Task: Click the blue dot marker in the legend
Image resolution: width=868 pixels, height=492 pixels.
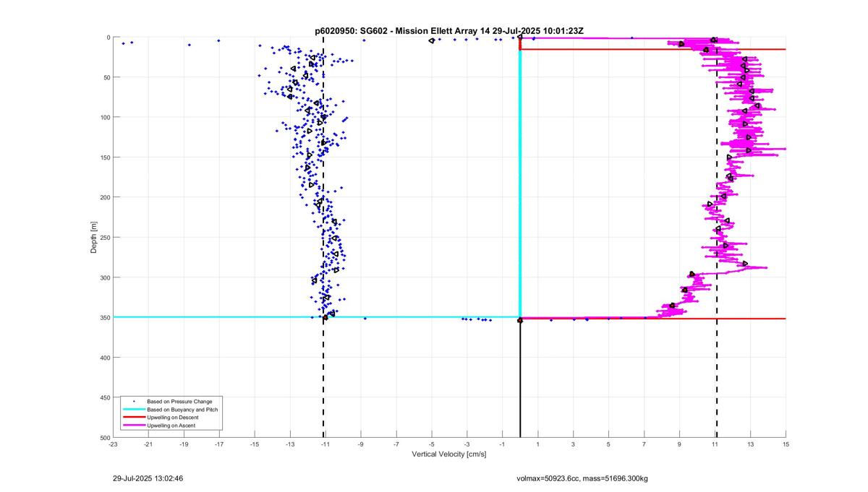Action: [x=135, y=401]
